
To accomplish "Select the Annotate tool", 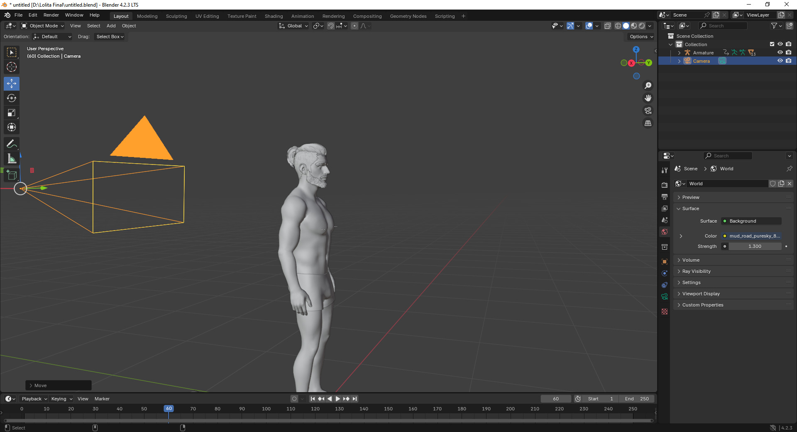I will (x=12, y=144).
